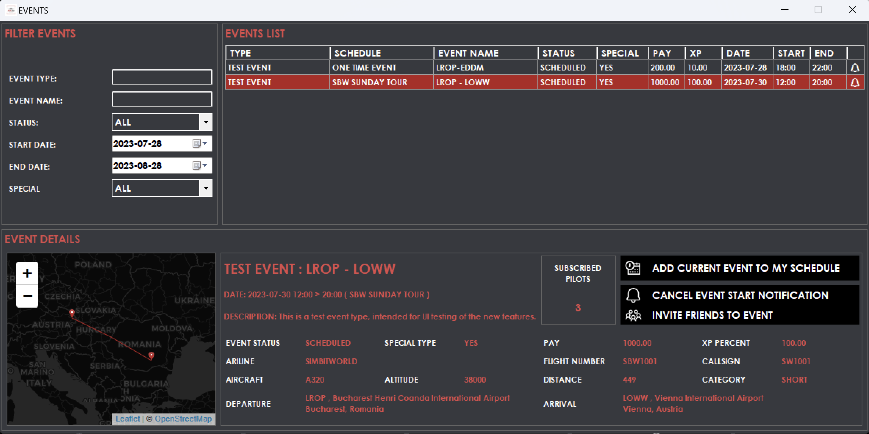The height and width of the screenshot is (434, 869).
Task: Click the bell icon in LROP-EDDM row
Action: pos(855,68)
